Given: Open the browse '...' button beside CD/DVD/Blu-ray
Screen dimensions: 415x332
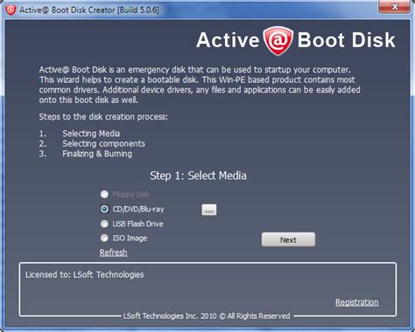Looking at the screenshot, I should tap(209, 210).
